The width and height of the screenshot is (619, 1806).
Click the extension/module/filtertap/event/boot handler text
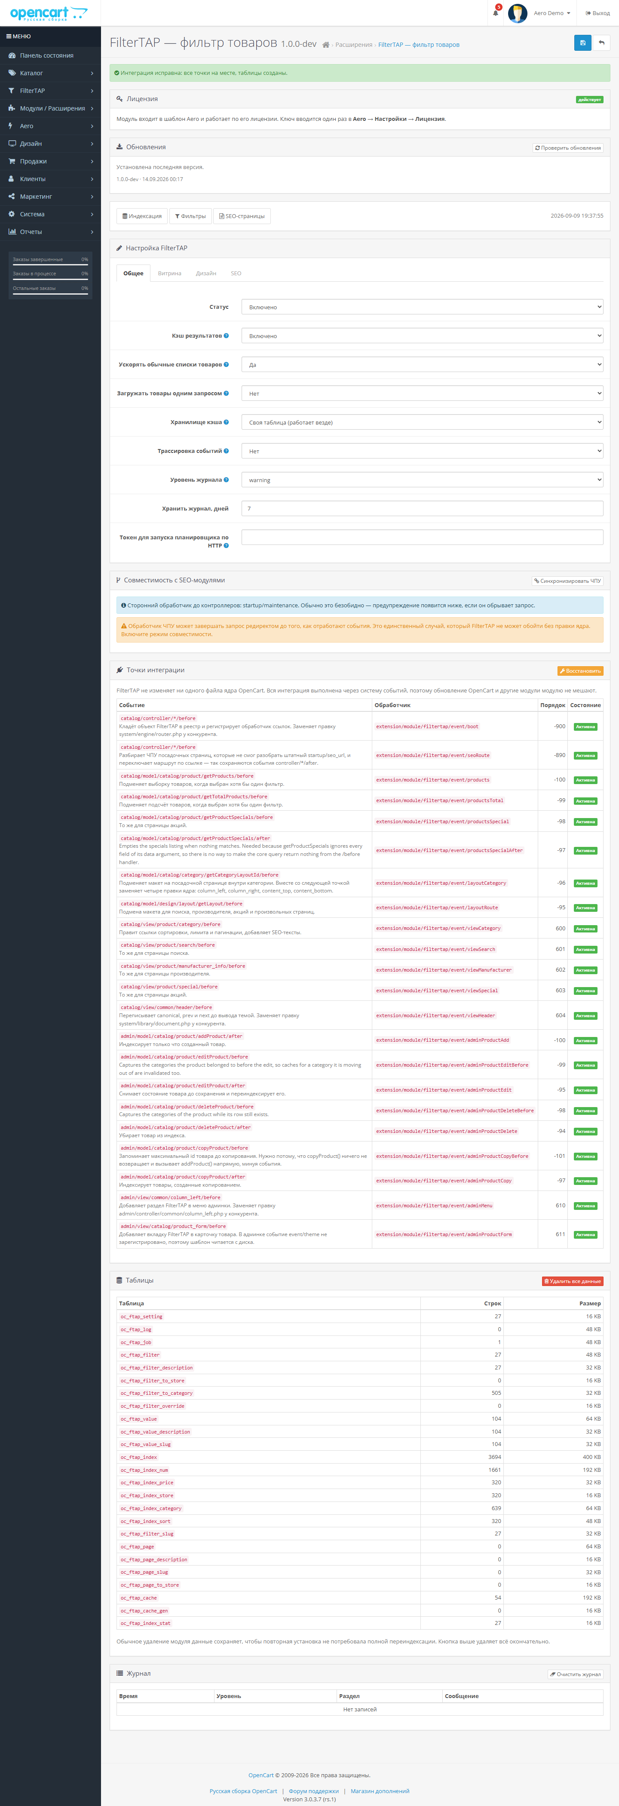pyautogui.click(x=427, y=726)
